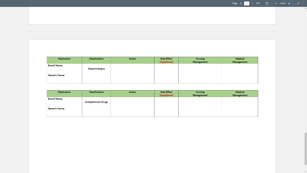307x173 pixels.
Task: Click Medical Management header in second table
Action: pyautogui.click(x=240, y=94)
